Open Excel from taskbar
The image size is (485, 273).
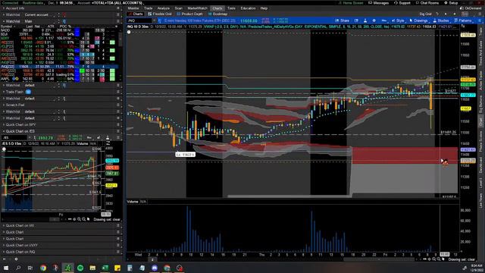click(105, 268)
